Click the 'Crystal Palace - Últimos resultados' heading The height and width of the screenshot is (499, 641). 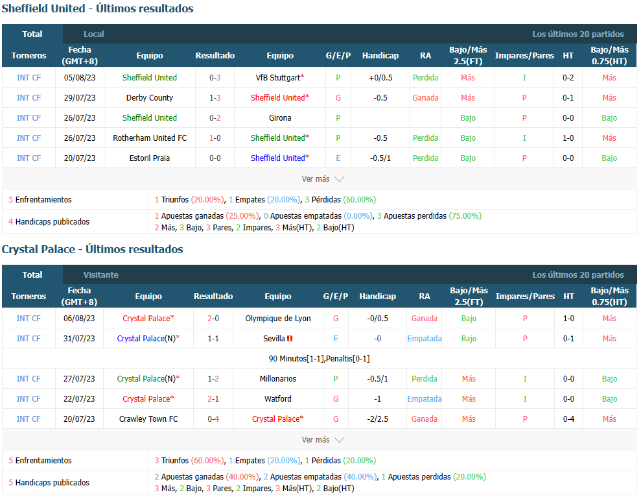click(93, 249)
